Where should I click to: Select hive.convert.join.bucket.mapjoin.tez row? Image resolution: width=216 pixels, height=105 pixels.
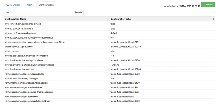pos(110,24)
